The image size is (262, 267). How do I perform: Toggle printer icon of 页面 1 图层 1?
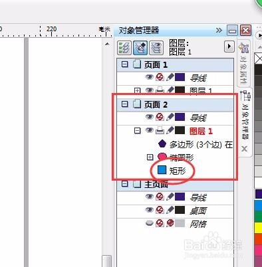(x=160, y=90)
